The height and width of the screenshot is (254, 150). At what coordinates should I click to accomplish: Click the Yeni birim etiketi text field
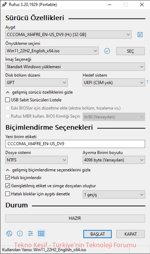[x=75, y=144]
